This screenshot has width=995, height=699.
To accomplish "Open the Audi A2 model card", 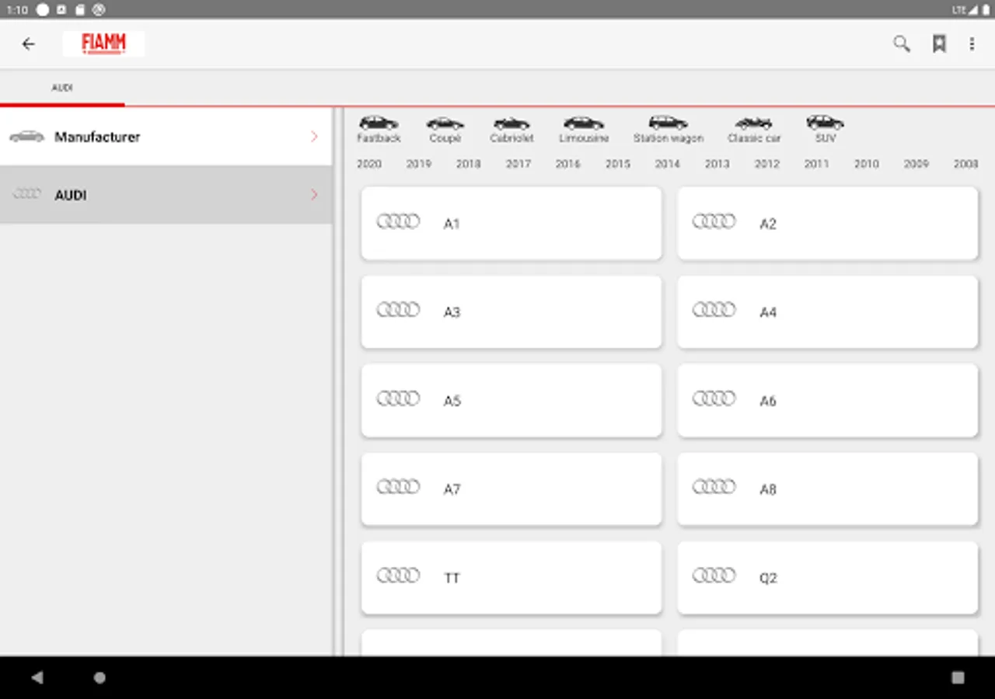I will (828, 224).
